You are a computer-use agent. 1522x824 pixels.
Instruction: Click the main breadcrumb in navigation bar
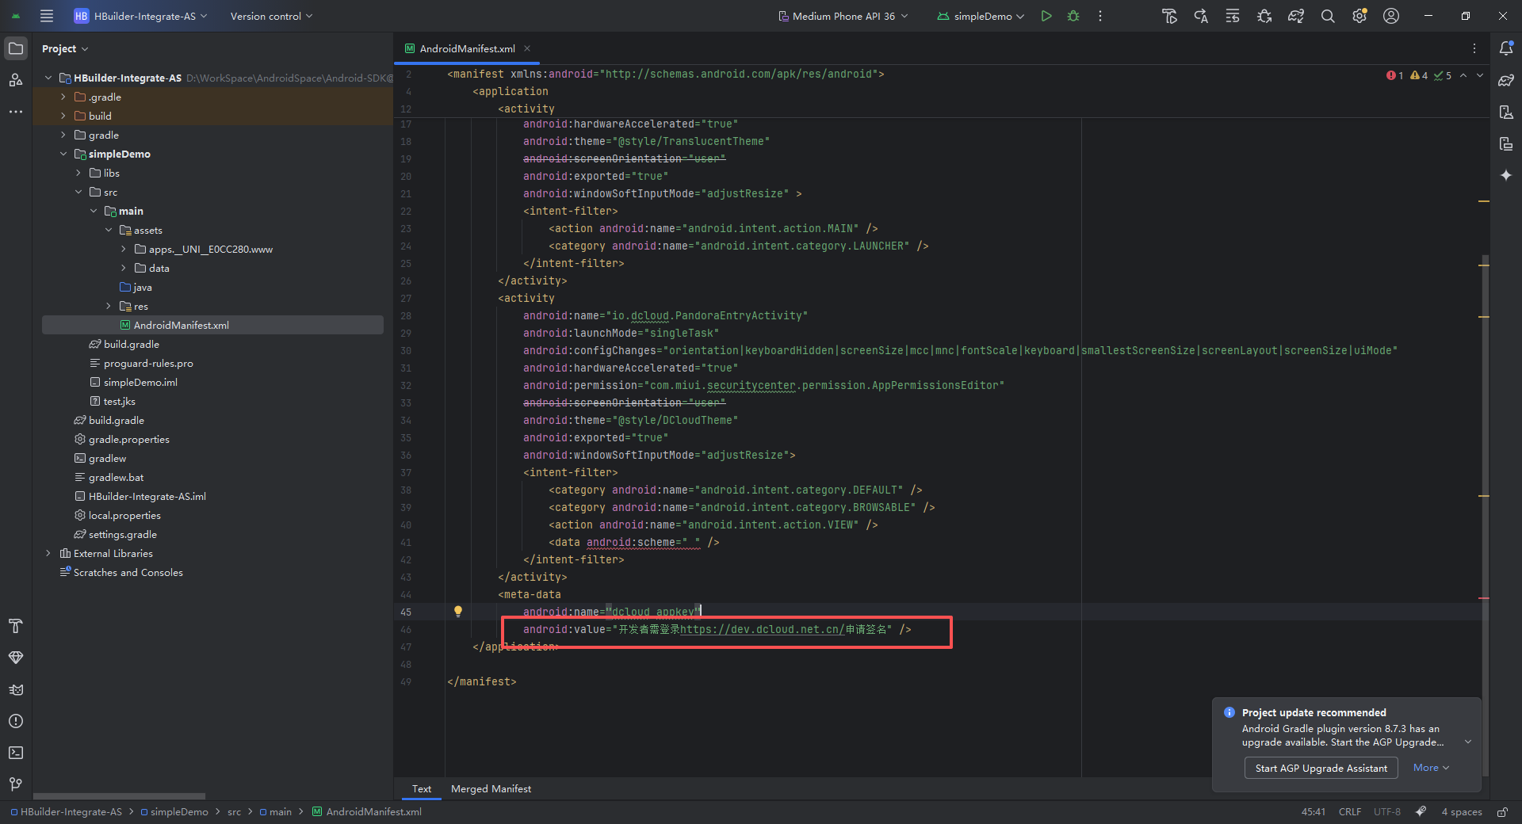(x=276, y=812)
